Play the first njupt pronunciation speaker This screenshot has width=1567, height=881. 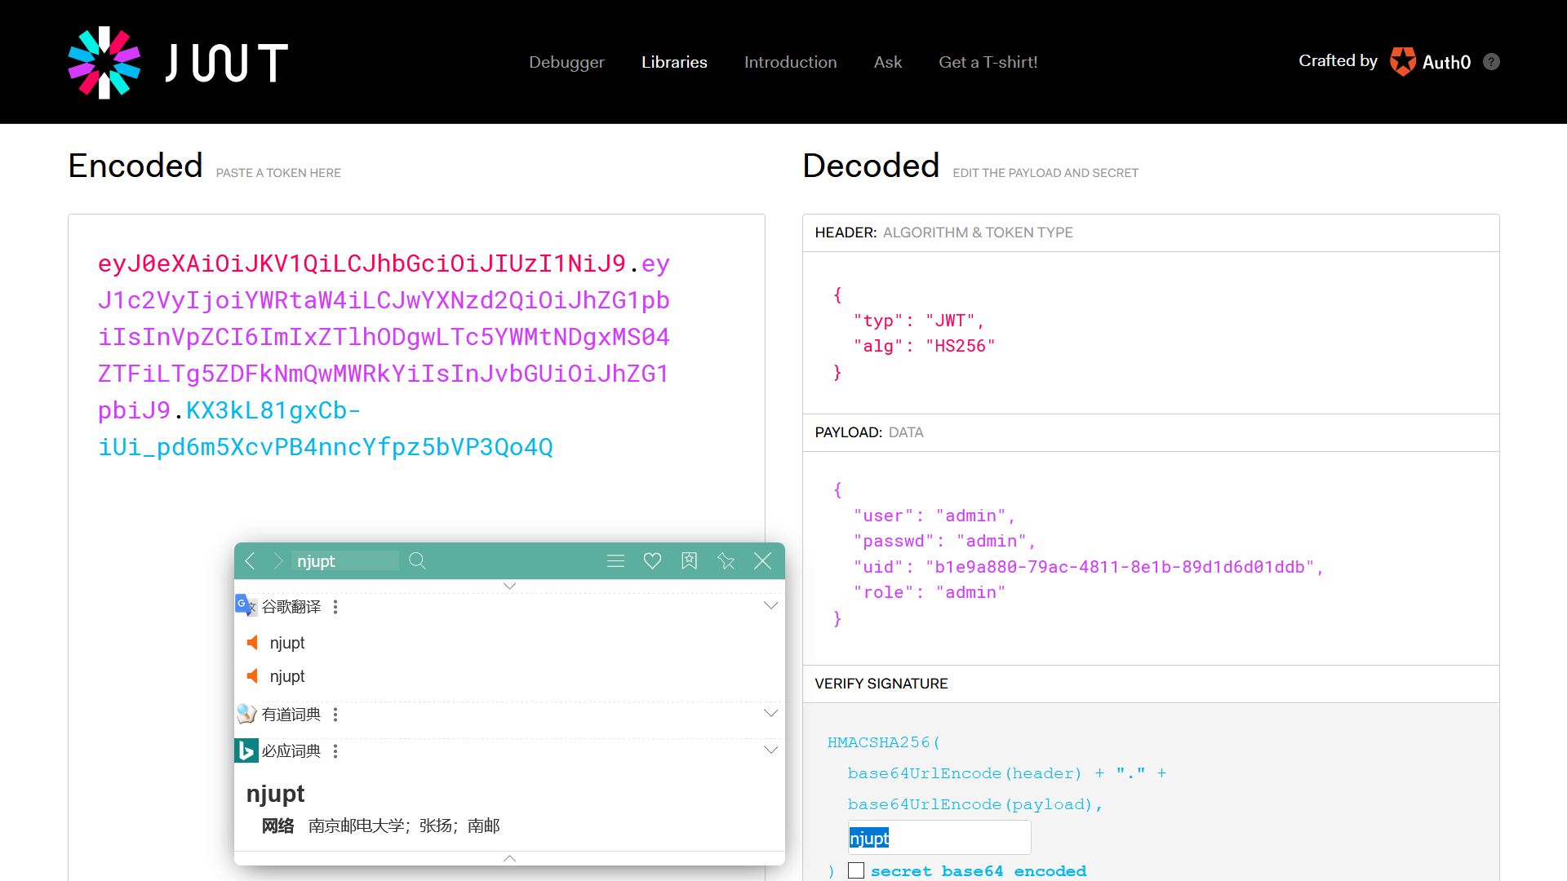253,643
